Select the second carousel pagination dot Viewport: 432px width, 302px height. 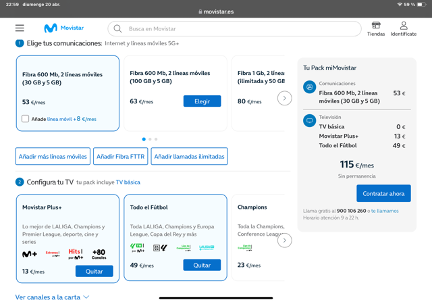150,139
